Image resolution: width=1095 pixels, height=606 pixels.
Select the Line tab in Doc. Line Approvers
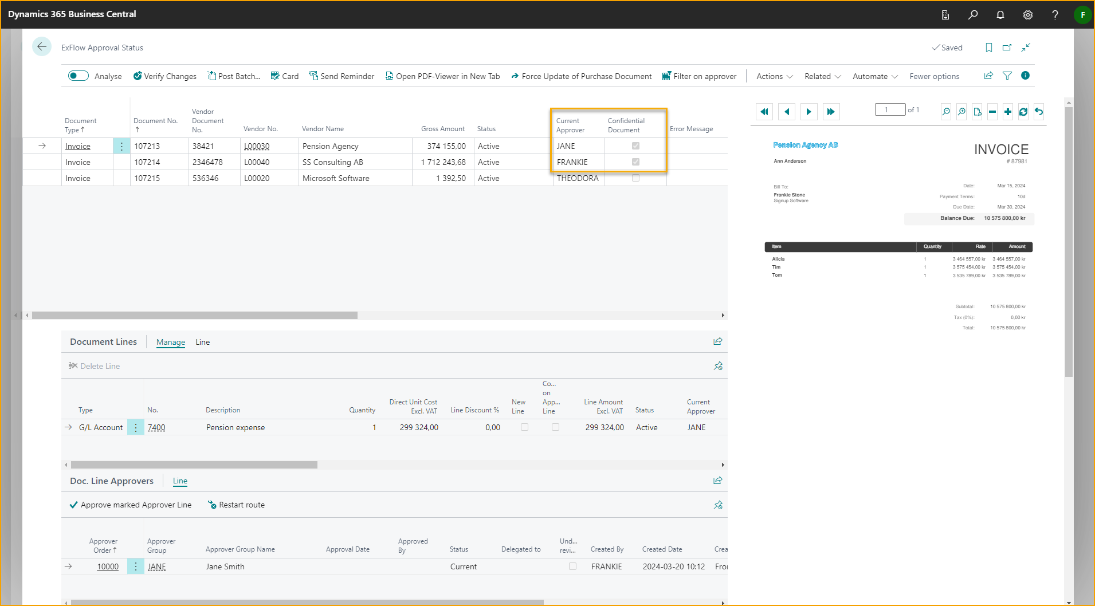(x=180, y=481)
